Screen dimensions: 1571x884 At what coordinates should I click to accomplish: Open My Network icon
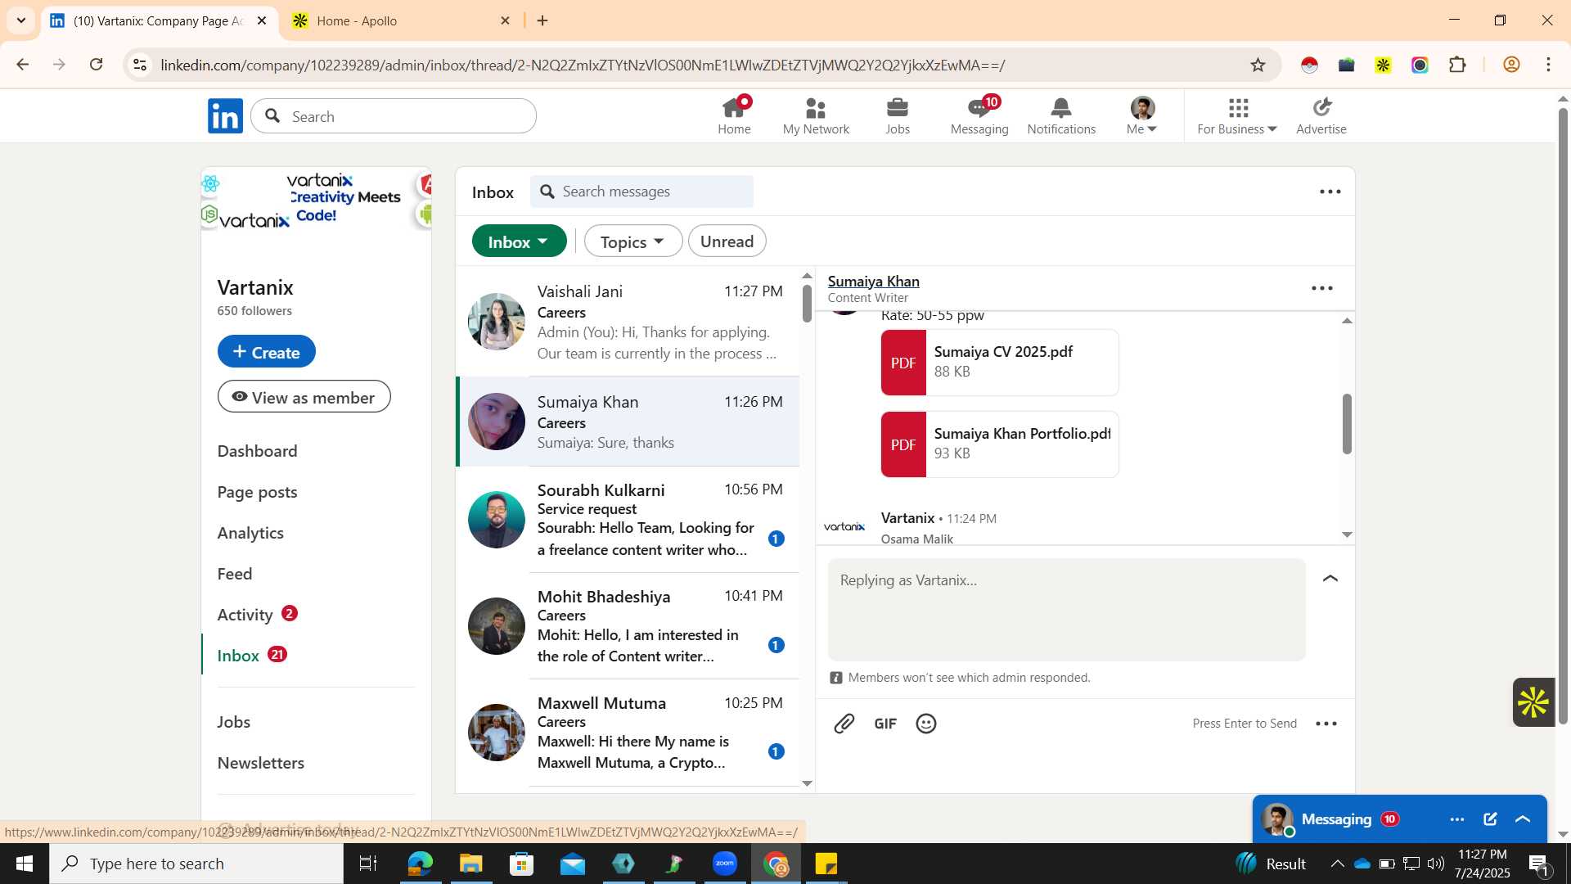816,115
